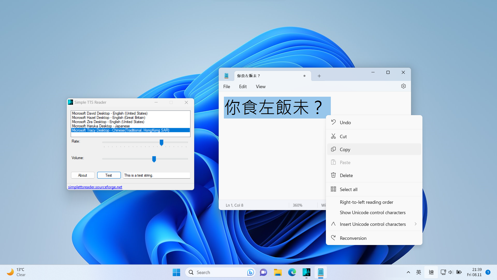The width and height of the screenshot is (497, 280).
Task: Toggle Right-to-left reading order option
Action: click(366, 202)
